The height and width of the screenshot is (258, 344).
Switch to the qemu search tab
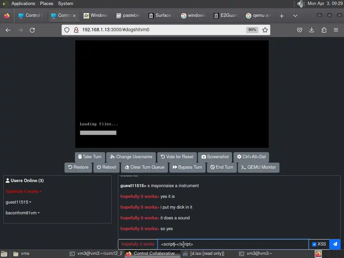pyautogui.click(x=258, y=15)
